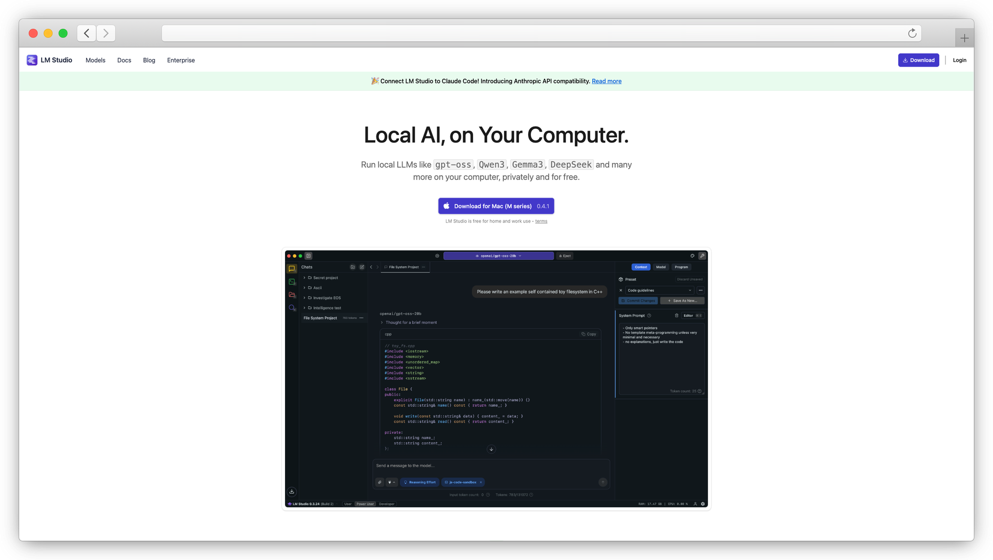Screen dimensions: 993x560
Task: Remove js-code-sandbox chip via its x
Action: point(481,482)
